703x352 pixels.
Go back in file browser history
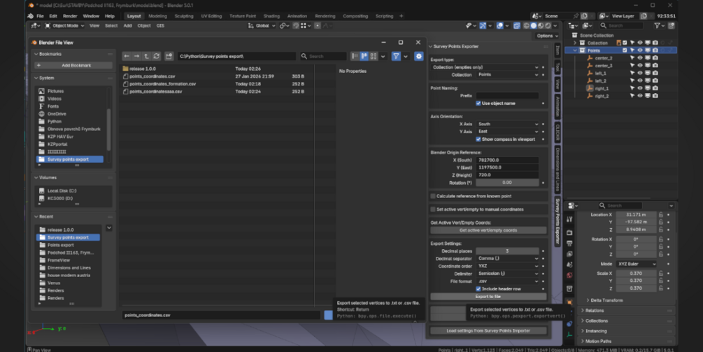click(127, 56)
